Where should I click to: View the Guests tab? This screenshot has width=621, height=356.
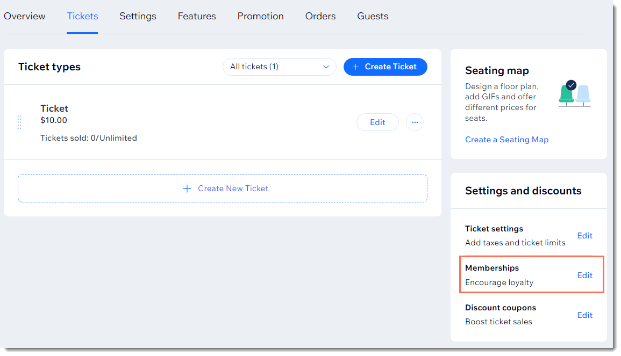pos(373,16)
